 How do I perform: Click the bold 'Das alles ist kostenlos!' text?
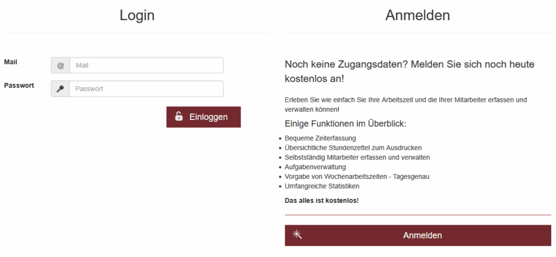pyautogui.click(x=321, y=201)
